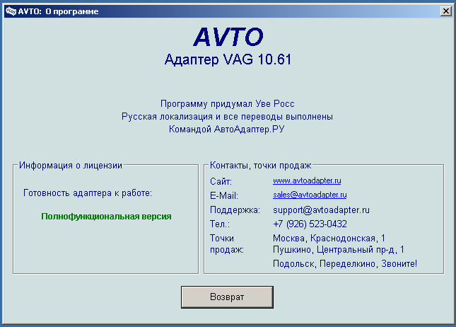Viewport: 456px width, 327px height.
Task: Open the sales@avtoadapter.ru email link
Action: (310, 195)
